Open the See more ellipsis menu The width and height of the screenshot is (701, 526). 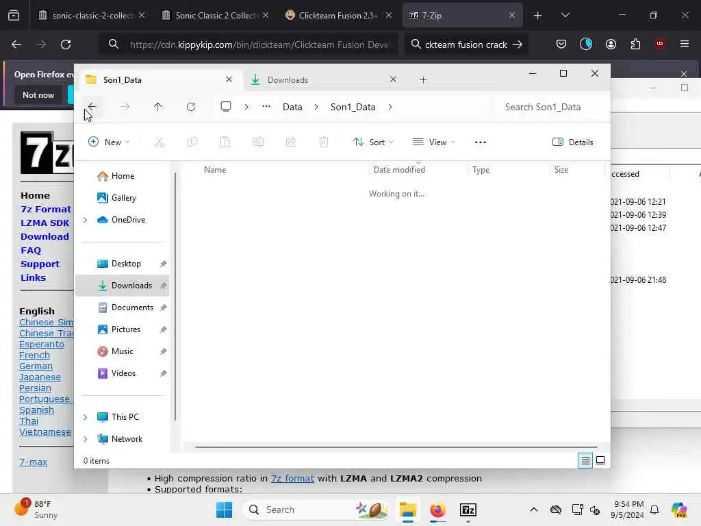pos(480,142)
